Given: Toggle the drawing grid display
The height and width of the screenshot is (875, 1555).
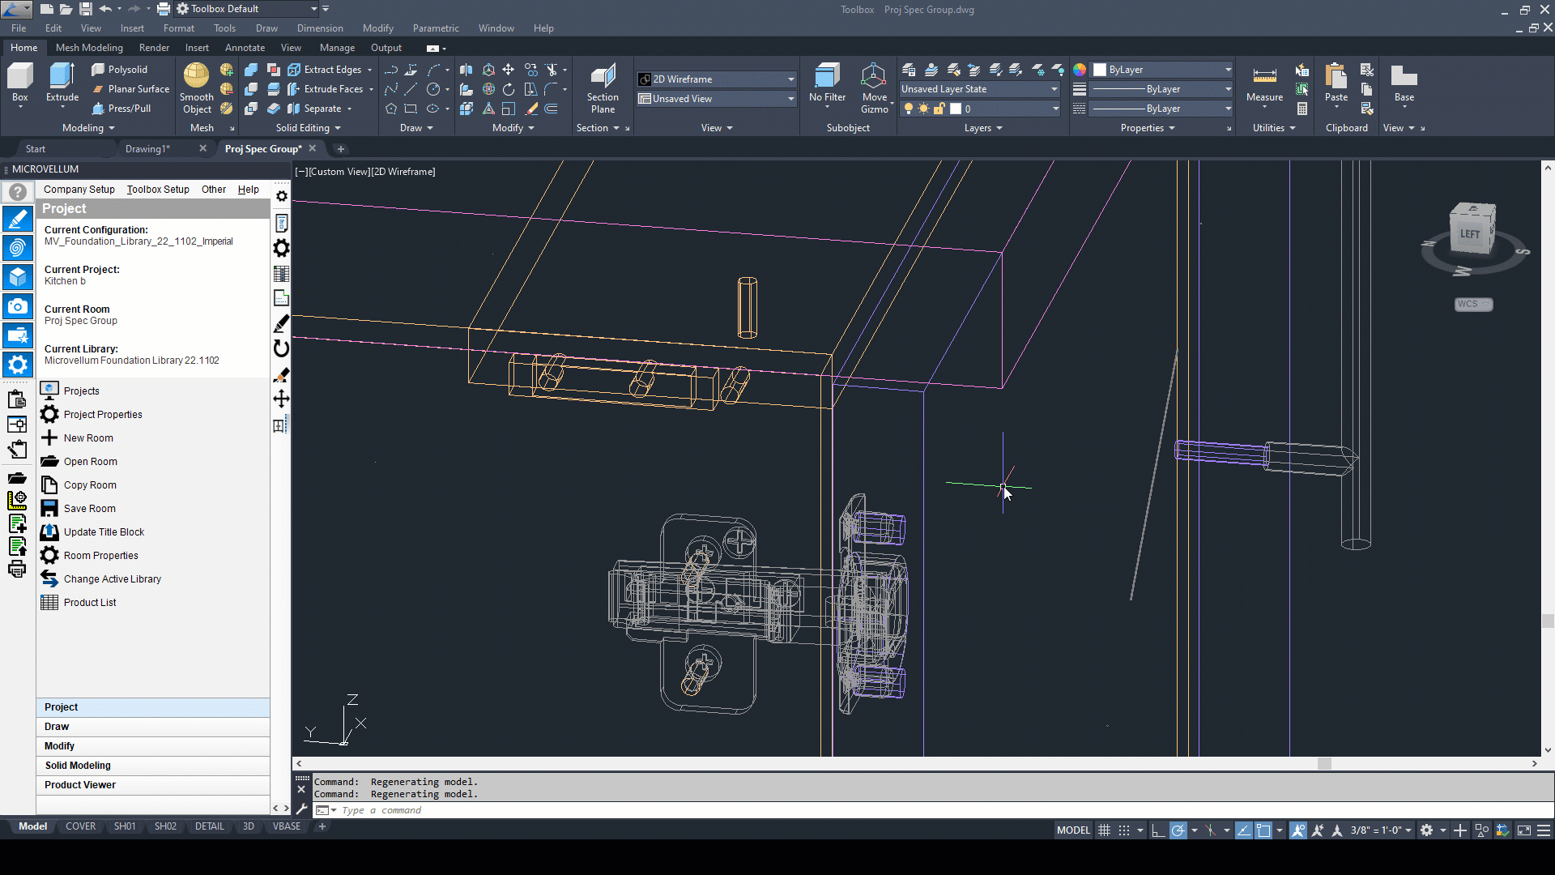Looking at the screenshot, I should click(1104, 830).
